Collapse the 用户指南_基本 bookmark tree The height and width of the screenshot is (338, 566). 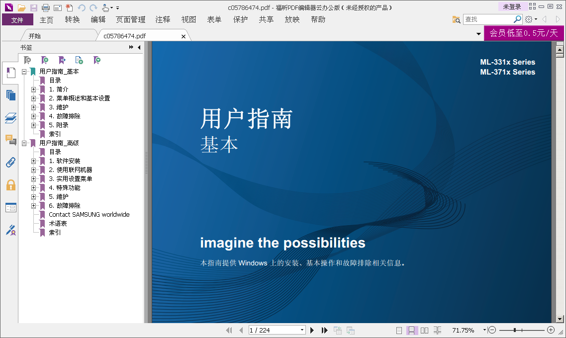click(24, 72)
